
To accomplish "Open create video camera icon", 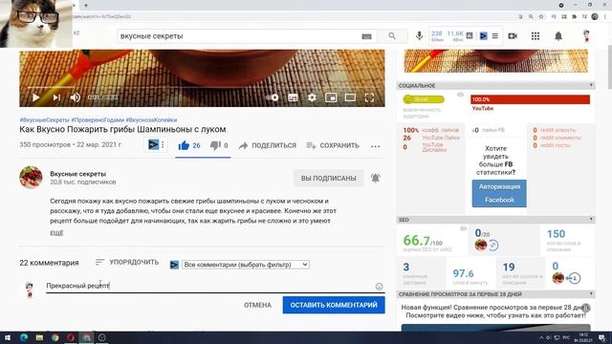I will tap(513, 36).
